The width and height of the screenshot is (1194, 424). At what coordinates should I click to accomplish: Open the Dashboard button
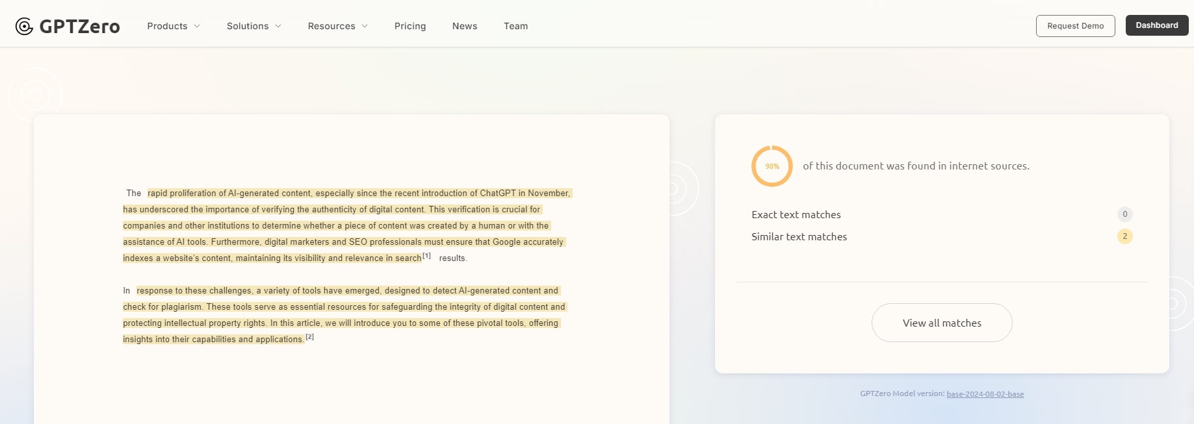click(1156, 25)
